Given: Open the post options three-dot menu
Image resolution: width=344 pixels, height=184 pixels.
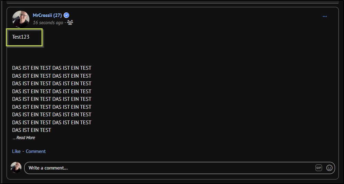Looking at the screenshot, I should (325, 17).
